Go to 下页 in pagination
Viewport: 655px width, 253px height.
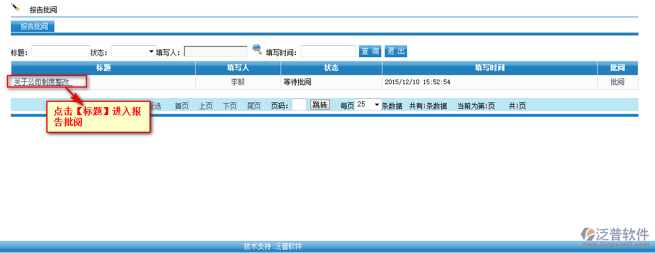coord(230,106)
